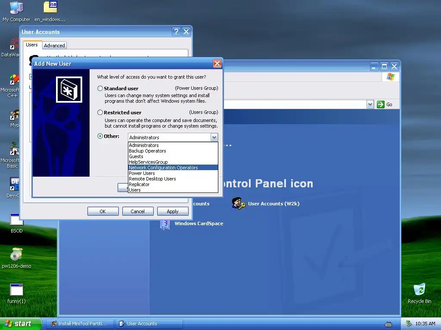Image resolution: width=441 pixels, height=330 pixels.
Task: Open the BSOD desktop icon
Action: (x=17, y=223)
